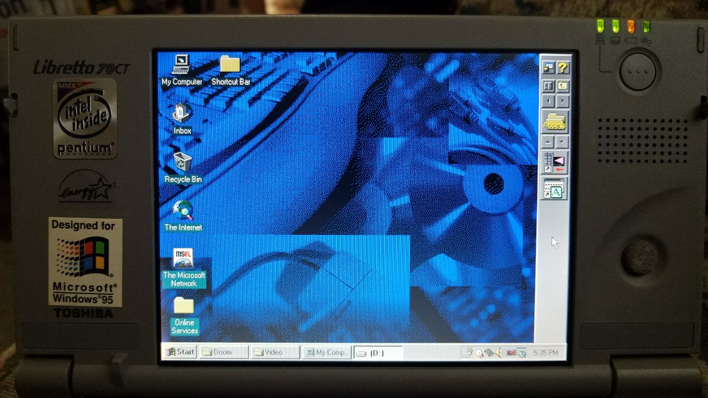Click the right arrow on side toolbar
The image size is (708, 398).
[563, 101]
